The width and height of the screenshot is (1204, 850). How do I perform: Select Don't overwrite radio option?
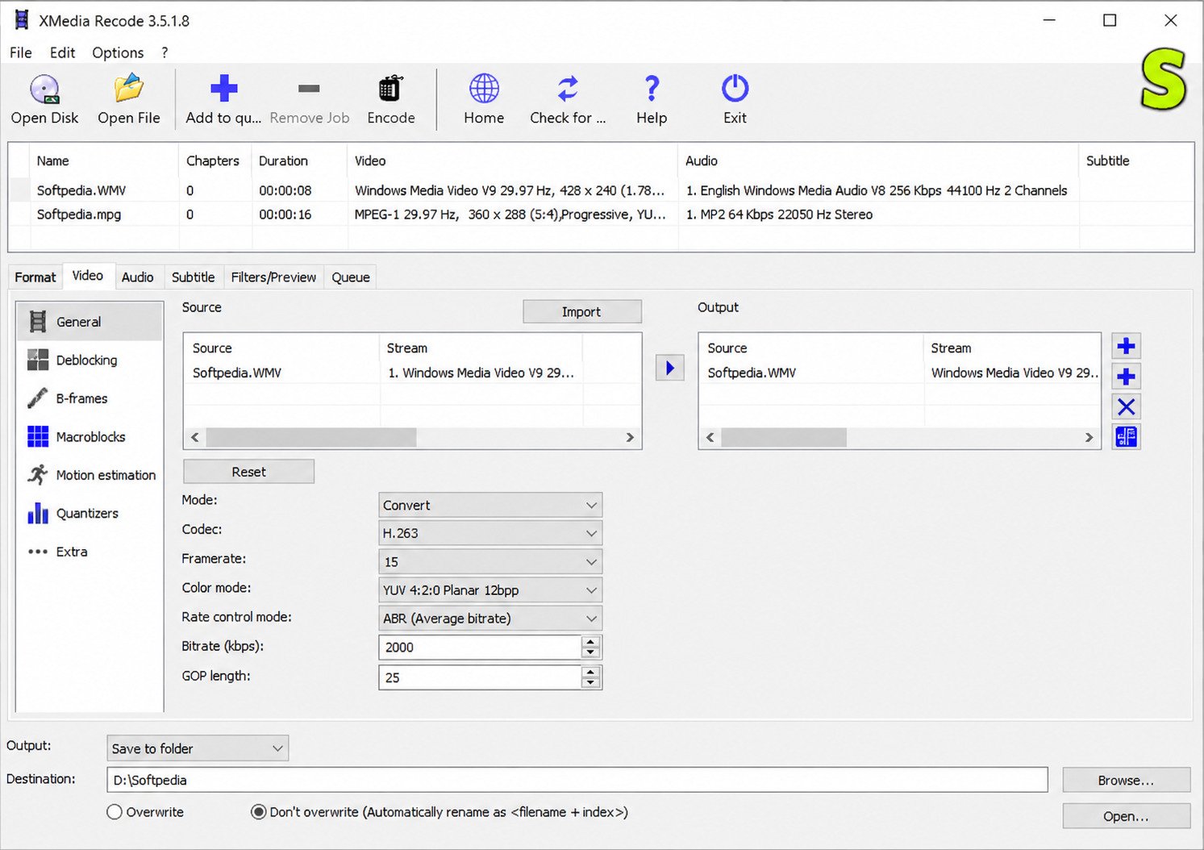coord(258,812)
